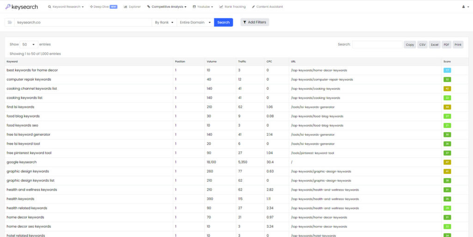473x237 pixels.
Task: Click keyword 'best keywords for home decor'
Action: point(32,70)
